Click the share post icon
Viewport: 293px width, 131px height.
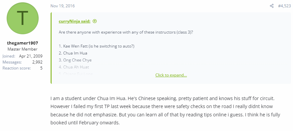pyautogui.click(x=272, y=6)
